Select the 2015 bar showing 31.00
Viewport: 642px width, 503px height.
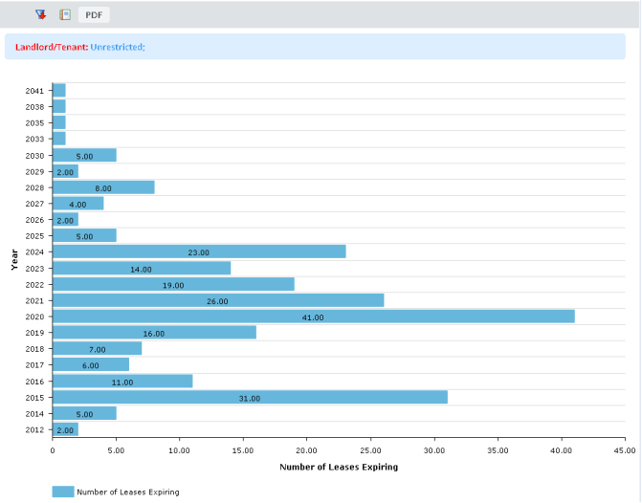coord(250,397)
